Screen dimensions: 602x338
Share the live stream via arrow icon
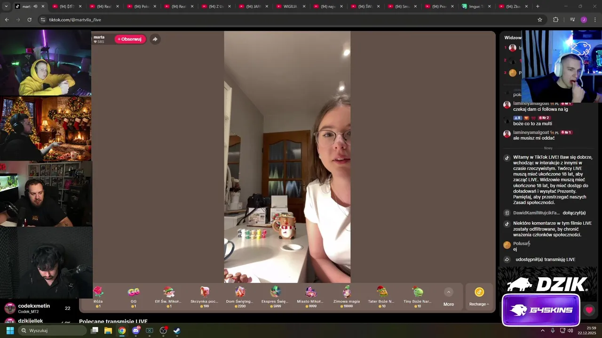pos(155,39)
